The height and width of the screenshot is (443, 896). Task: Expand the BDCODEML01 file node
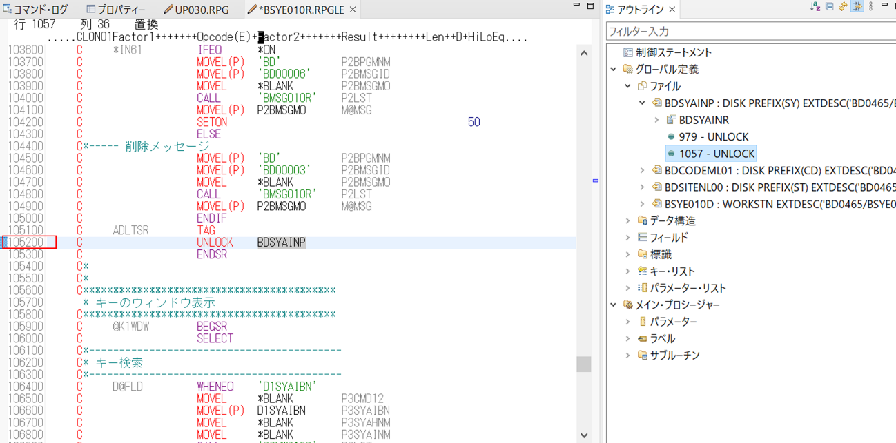coord(642,170)
